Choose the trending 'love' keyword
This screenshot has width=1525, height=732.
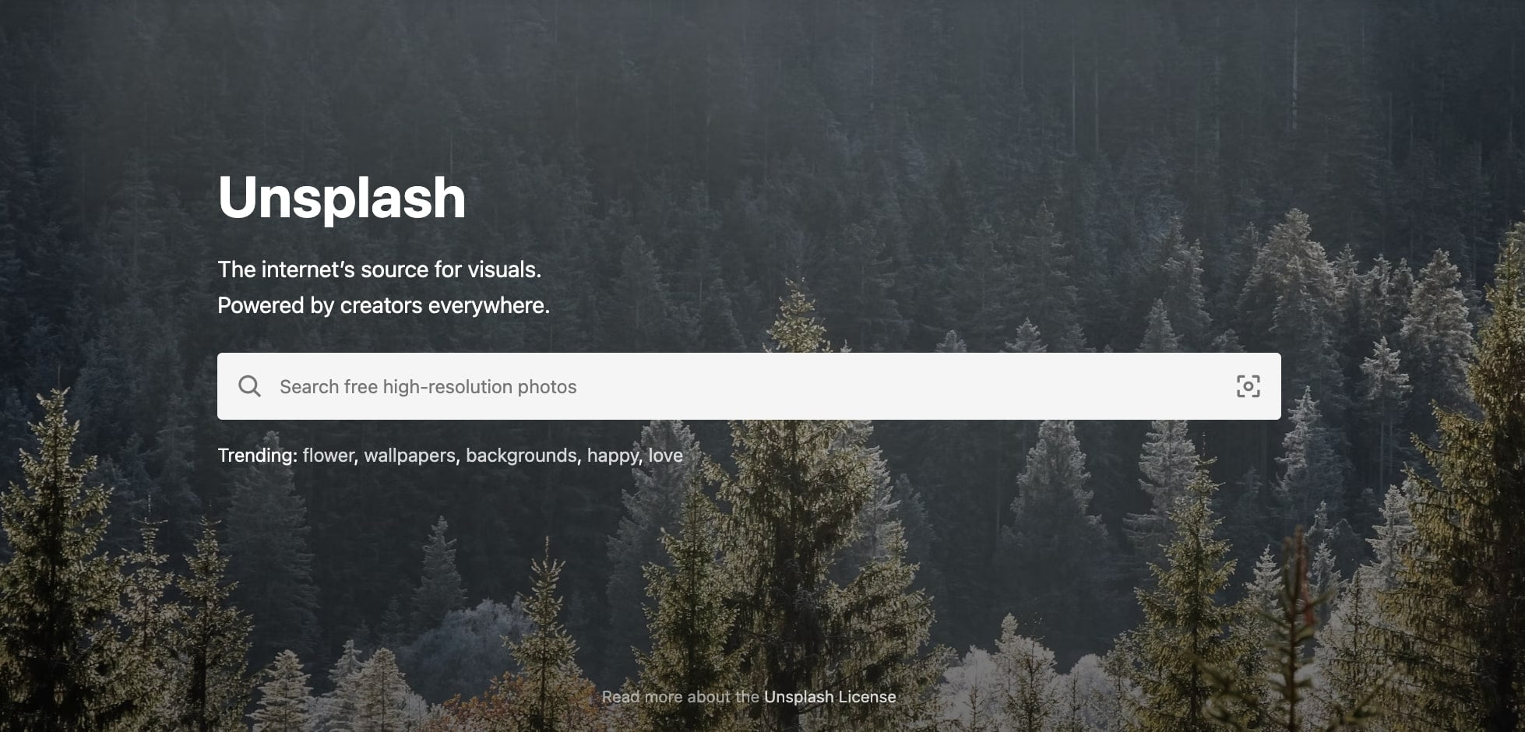666,456
